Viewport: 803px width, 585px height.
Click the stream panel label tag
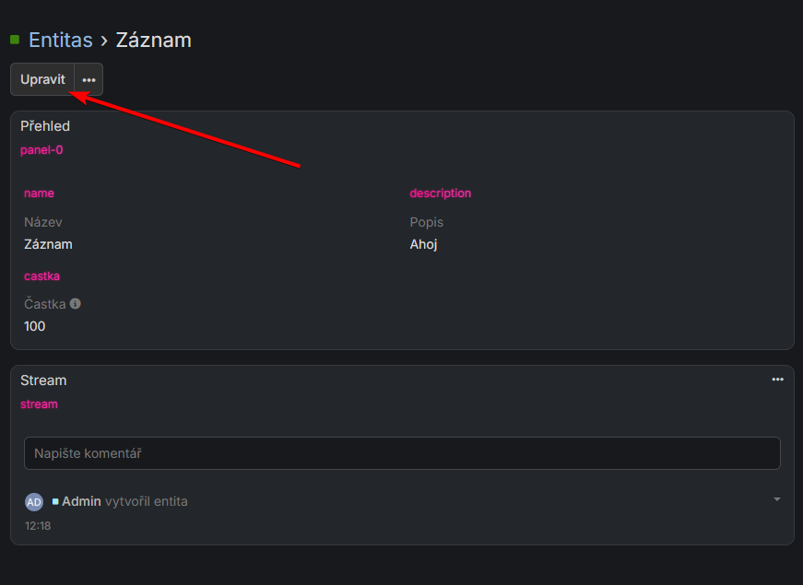click(x=39, y=404)
